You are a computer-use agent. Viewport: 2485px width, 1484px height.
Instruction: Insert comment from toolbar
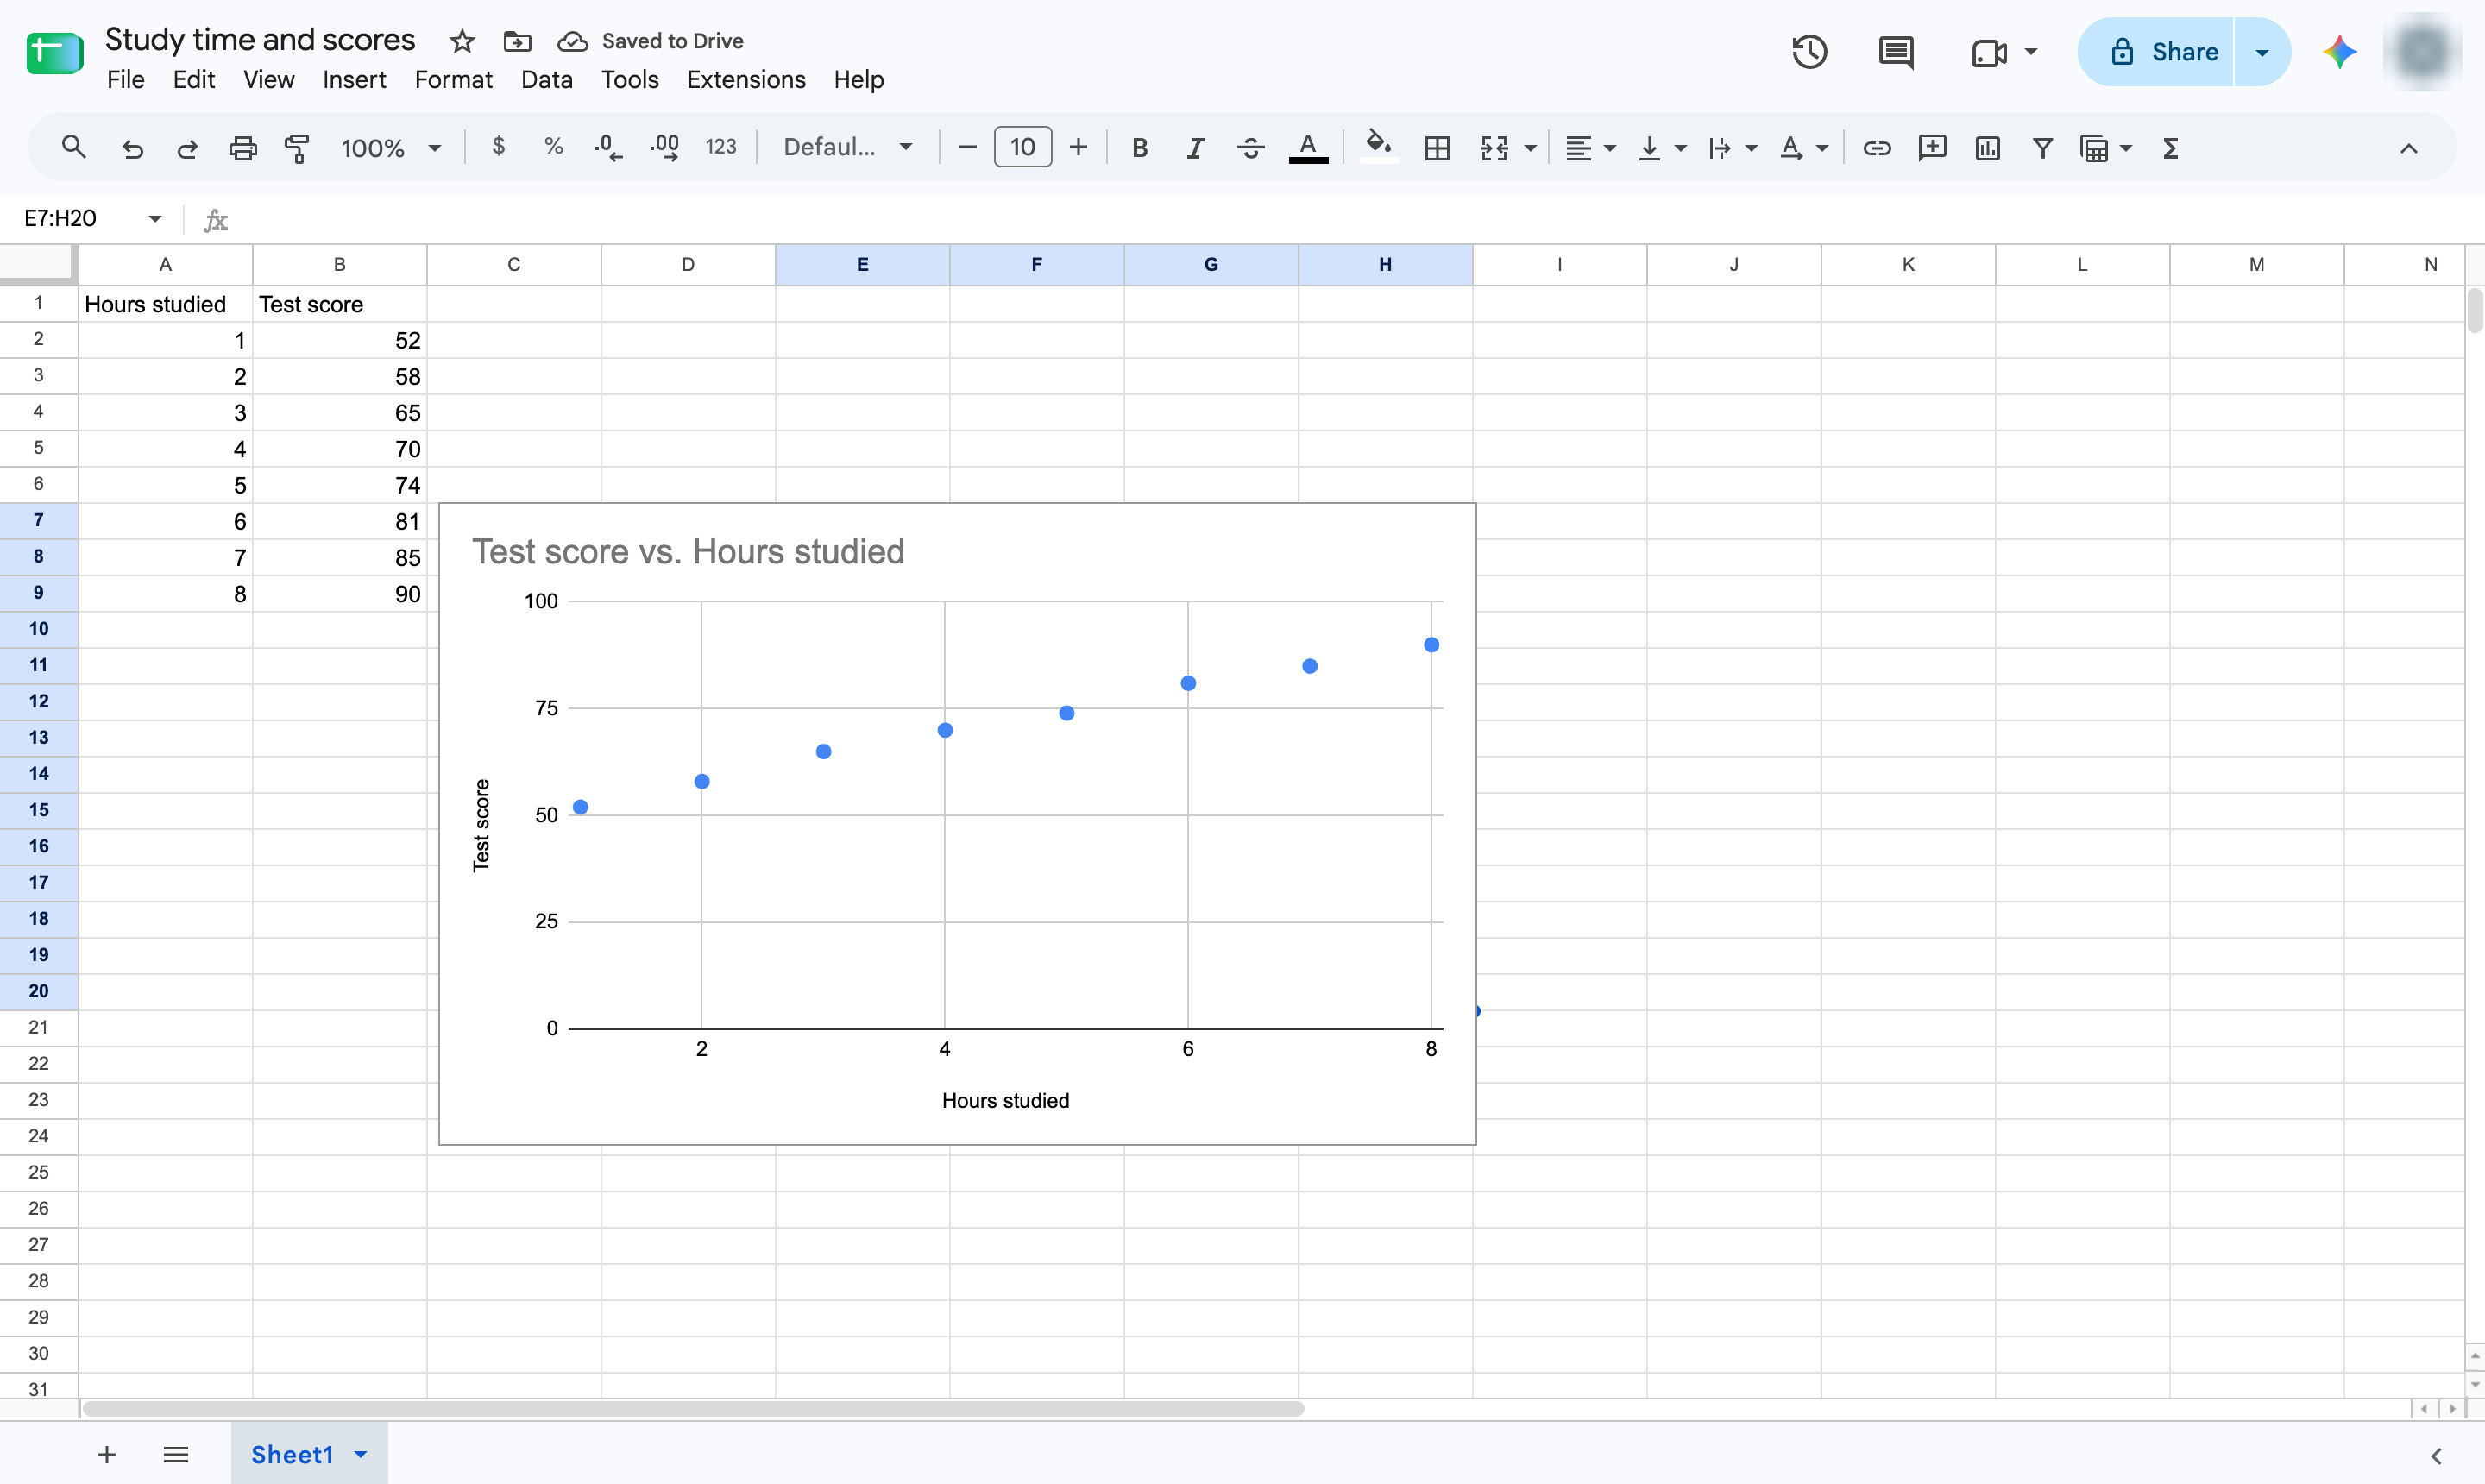[x=1932, y=148]
